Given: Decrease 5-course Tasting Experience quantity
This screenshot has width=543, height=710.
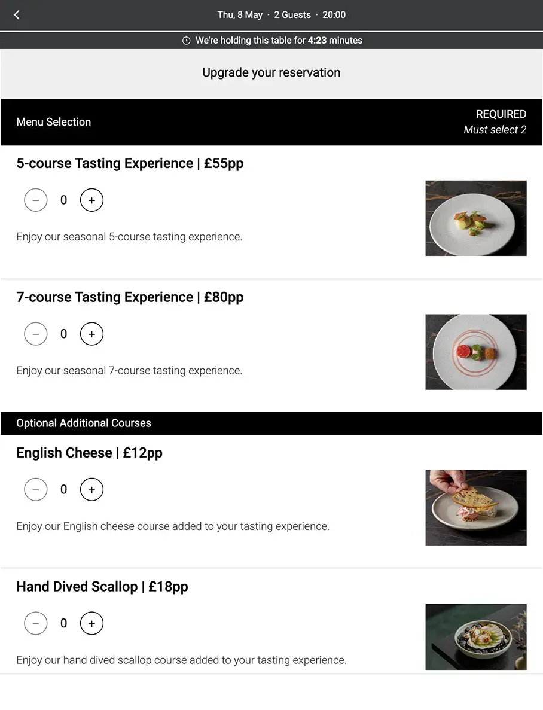Looking at the screenshot, I should 36,200.
